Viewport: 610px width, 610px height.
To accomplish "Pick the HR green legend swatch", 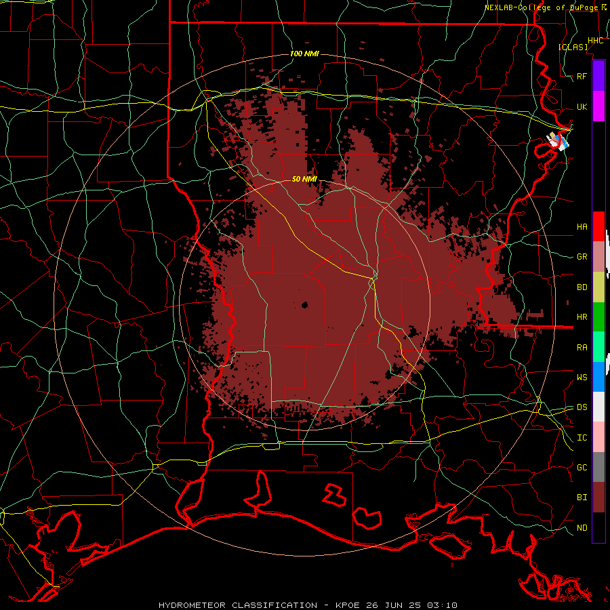I will pyautogui.click(x=598, y=317).
